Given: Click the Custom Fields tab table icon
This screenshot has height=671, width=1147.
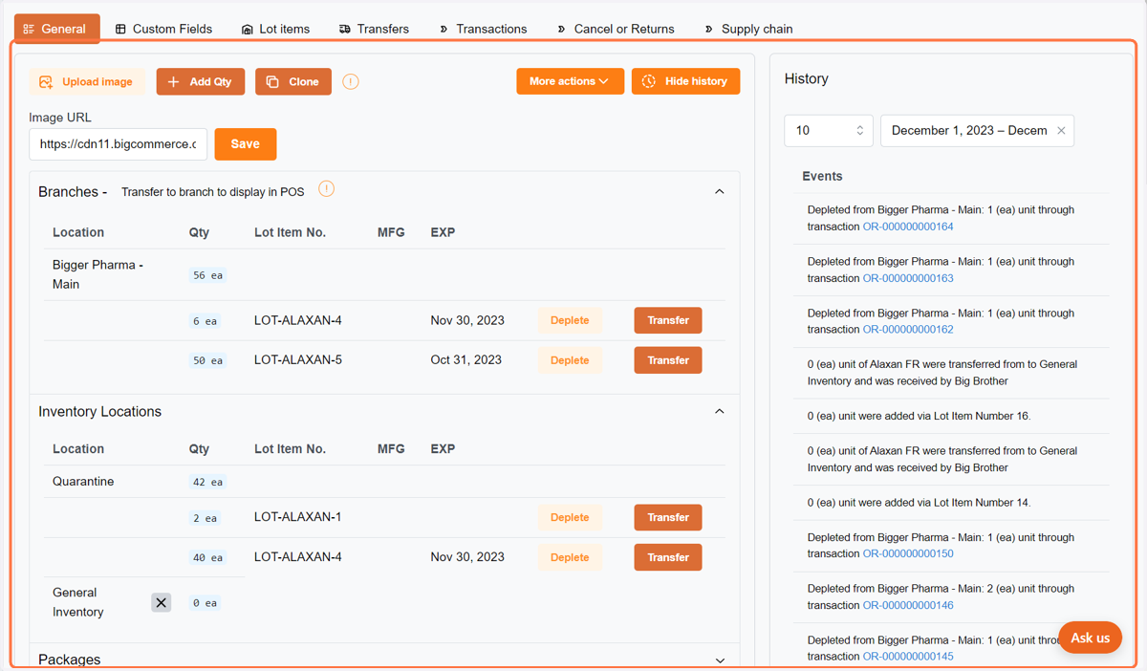Looking at the screenshot, I should tap(120, 30).
